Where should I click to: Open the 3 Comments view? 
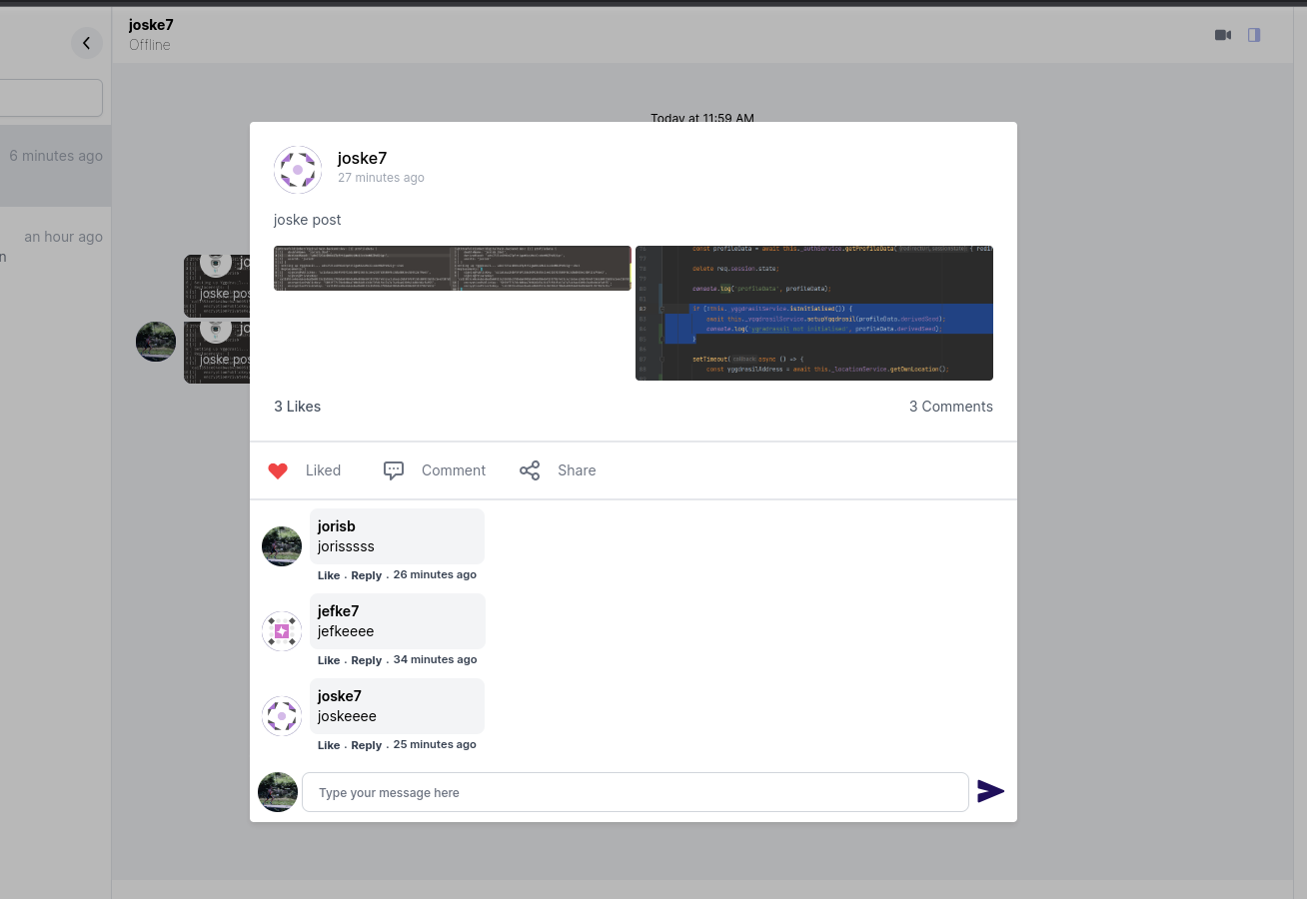point(950,406)
